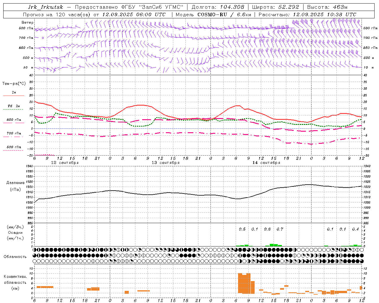Click the Irk_Irkutsk station title
This screenshot has width=379, height=303.
(x=46, y=7)
